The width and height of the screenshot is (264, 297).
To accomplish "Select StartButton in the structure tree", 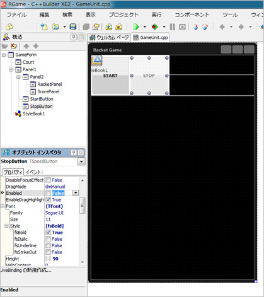I will coord(42,99).
